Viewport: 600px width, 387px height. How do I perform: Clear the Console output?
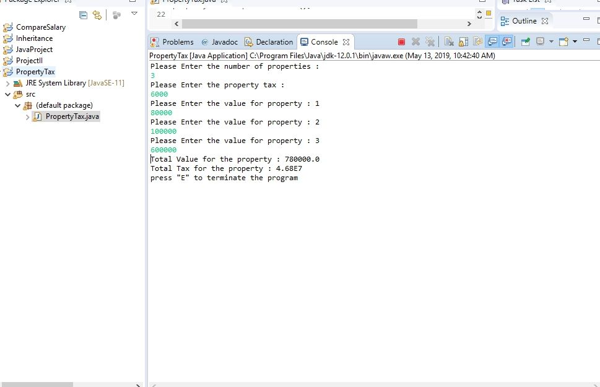[x=449, y=41]
